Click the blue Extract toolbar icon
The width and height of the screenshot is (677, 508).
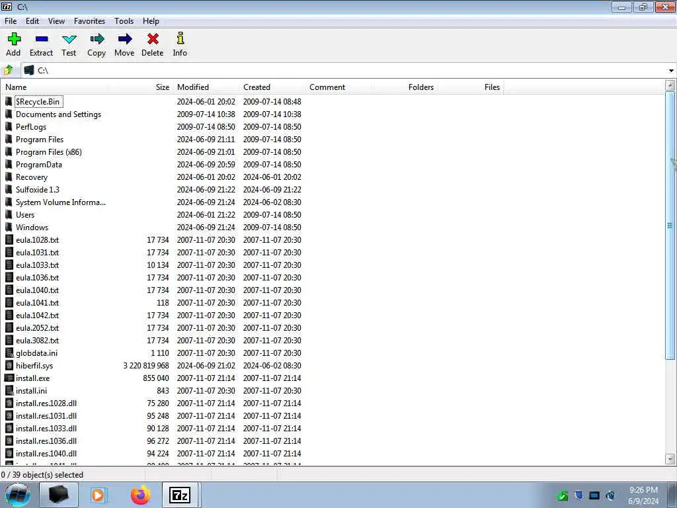42,39
